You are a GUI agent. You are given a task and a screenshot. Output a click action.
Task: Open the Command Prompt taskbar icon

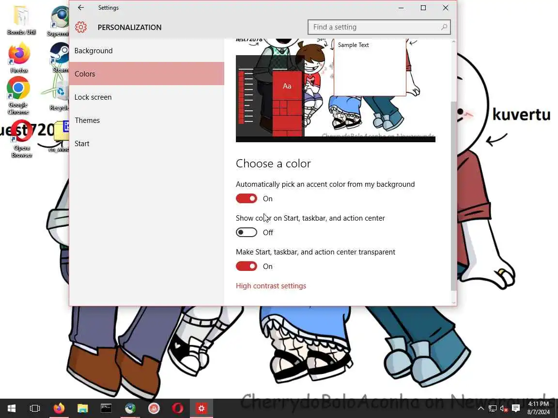(106, 408)
